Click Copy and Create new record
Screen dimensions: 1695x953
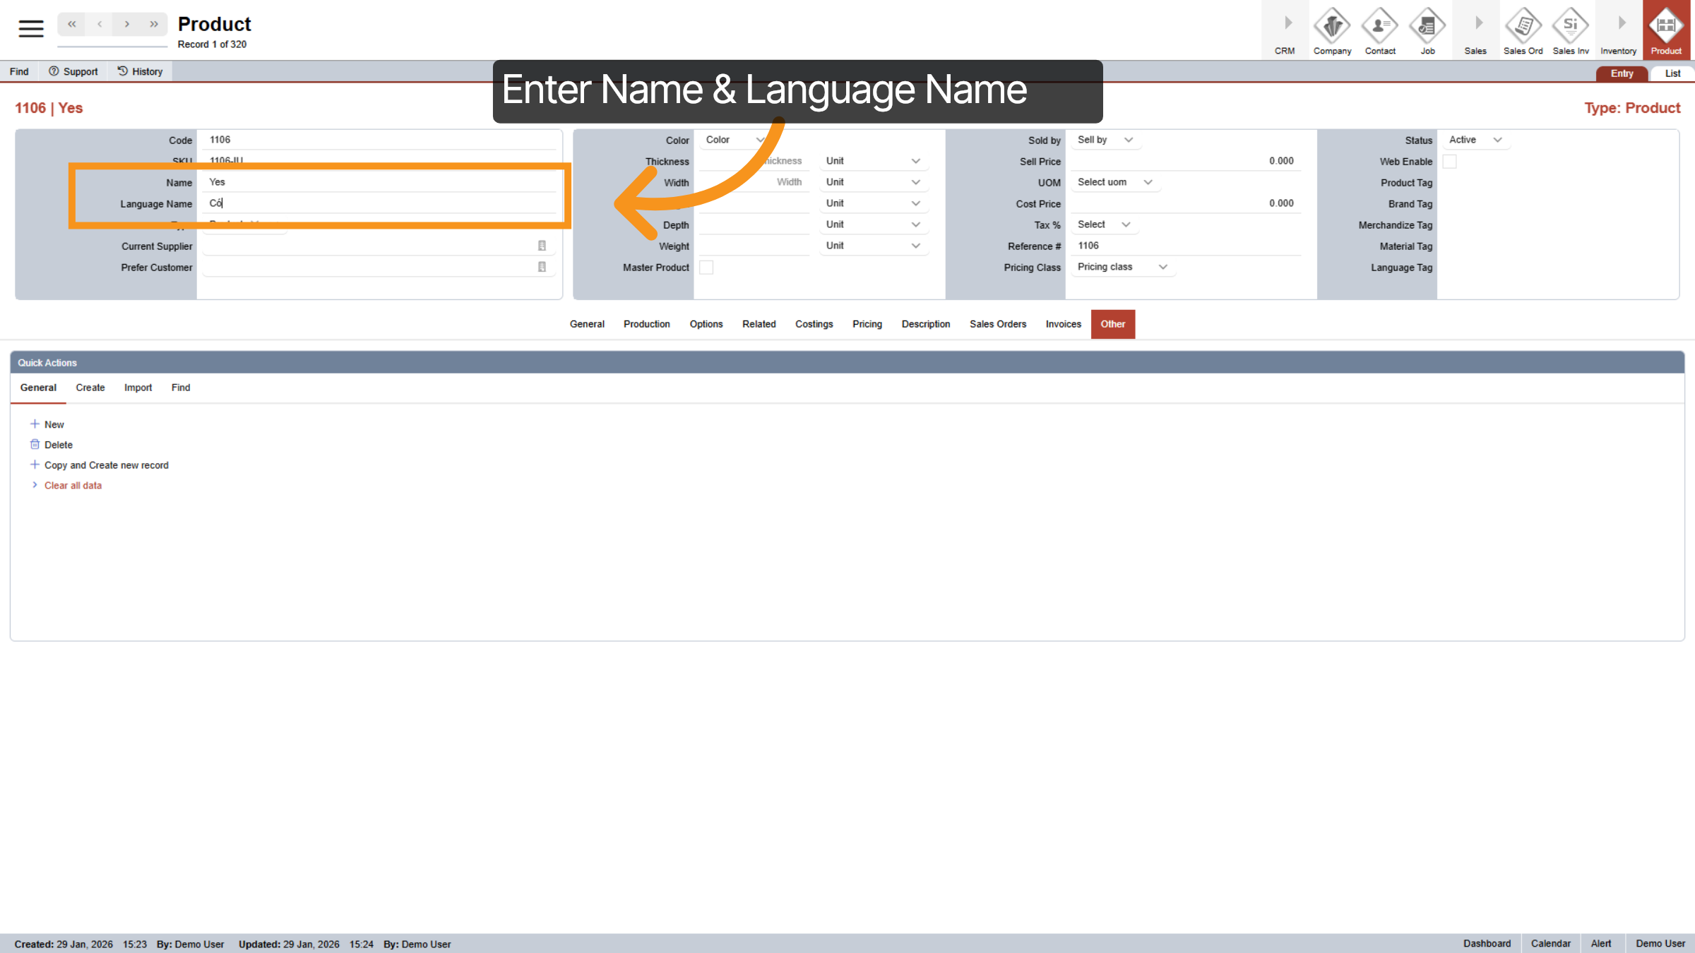[x=106, y=464]
